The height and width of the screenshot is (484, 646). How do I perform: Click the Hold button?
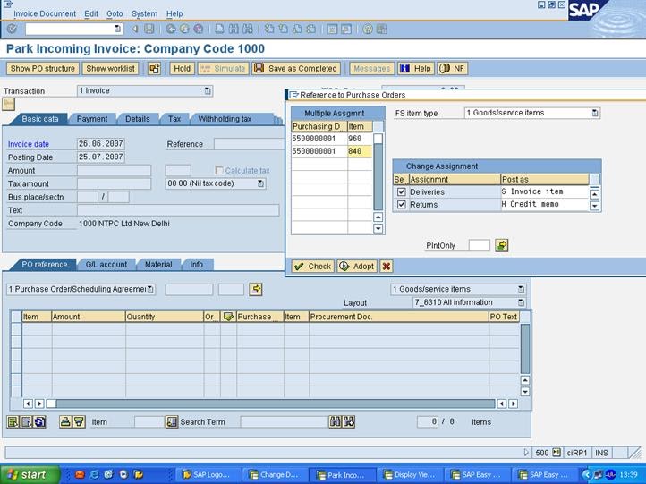tap(183, 68)
